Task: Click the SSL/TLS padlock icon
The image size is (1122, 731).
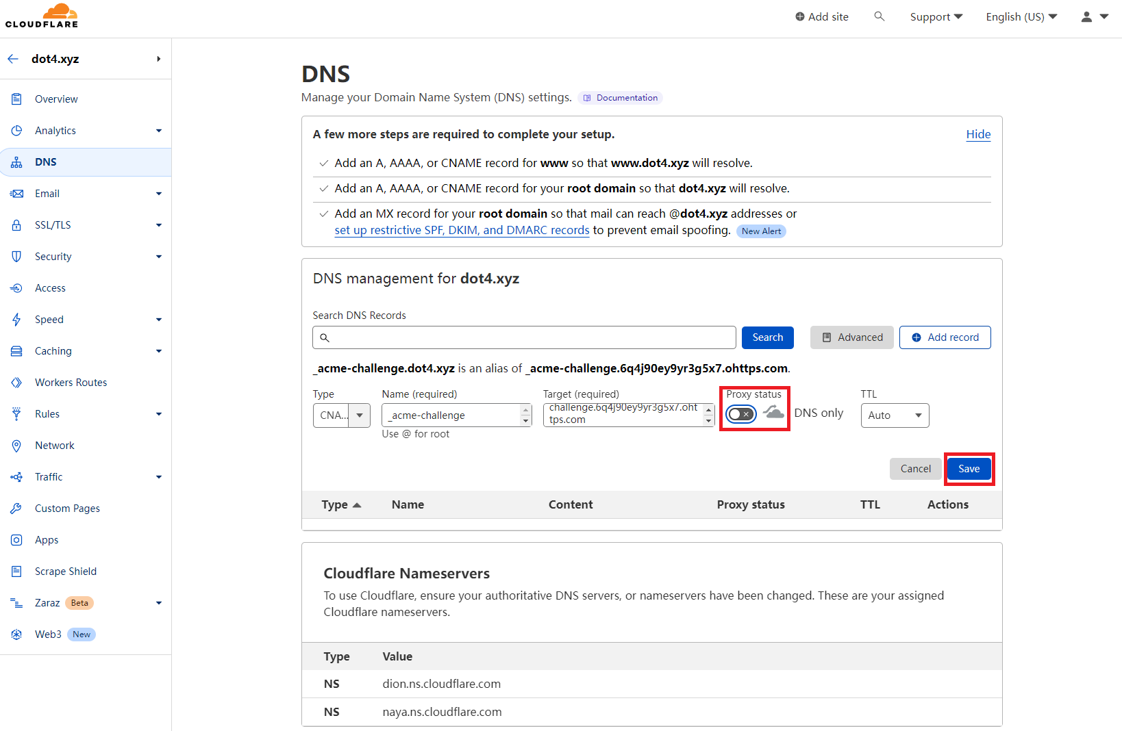Action: [16, 225]
